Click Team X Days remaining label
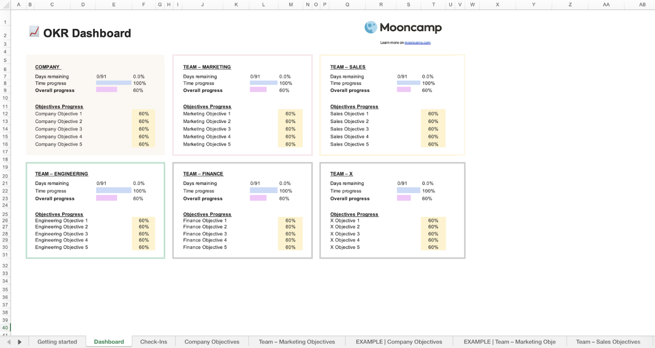 click(347, 184)
